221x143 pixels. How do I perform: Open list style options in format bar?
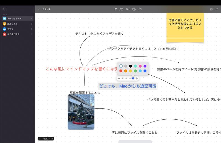[126, 78]
